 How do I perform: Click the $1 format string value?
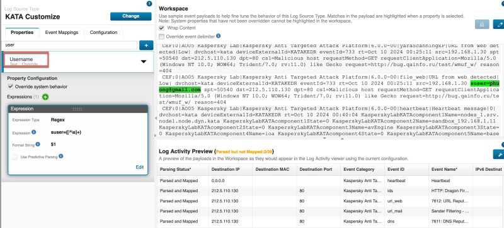pyautogui.click(x=54, y=144)
